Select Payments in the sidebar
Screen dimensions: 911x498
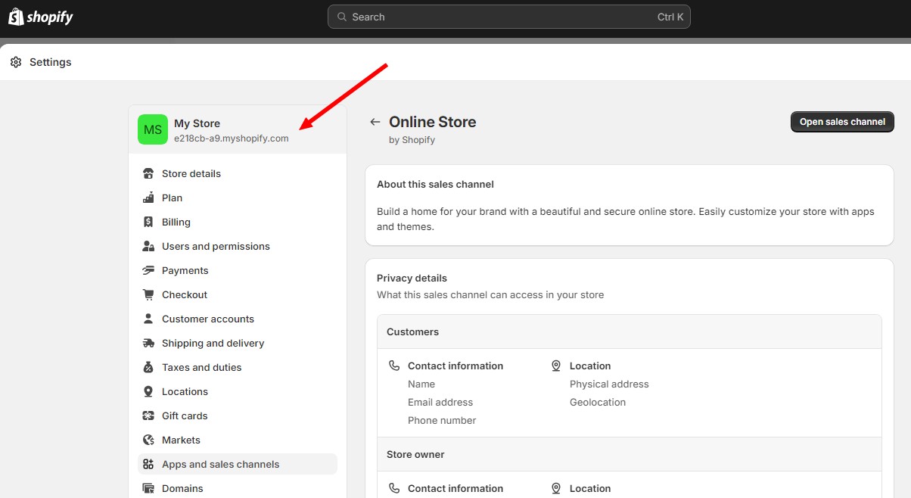238,270
